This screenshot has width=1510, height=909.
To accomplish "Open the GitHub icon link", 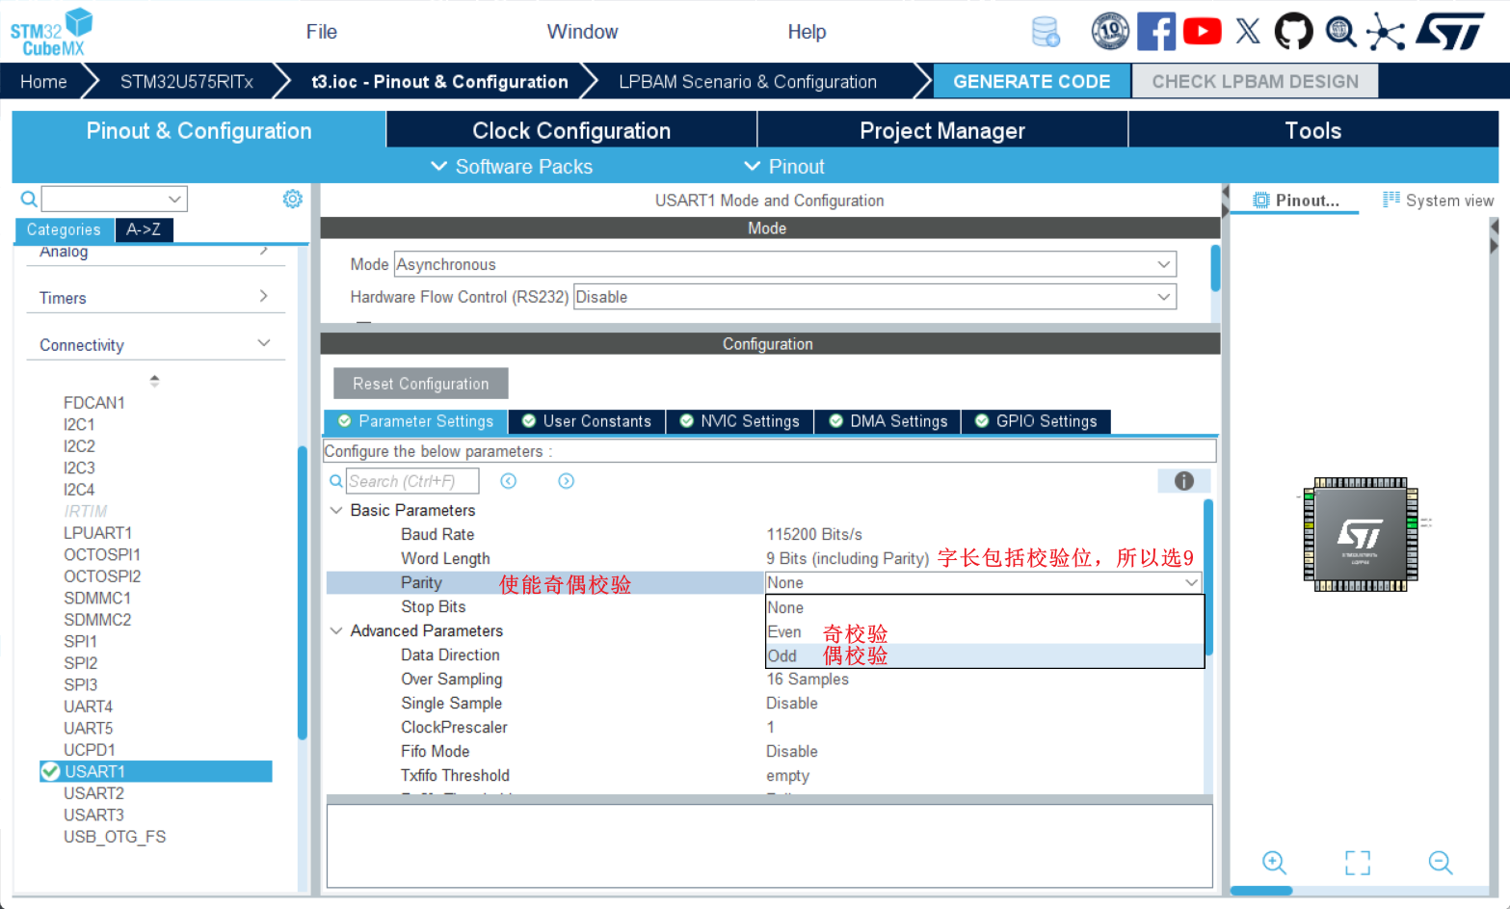I will click(1293, 32).
